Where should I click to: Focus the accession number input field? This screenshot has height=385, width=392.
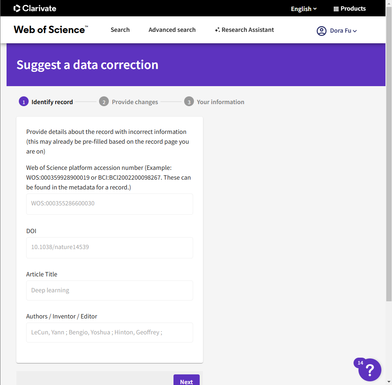[x=110, y=204]
